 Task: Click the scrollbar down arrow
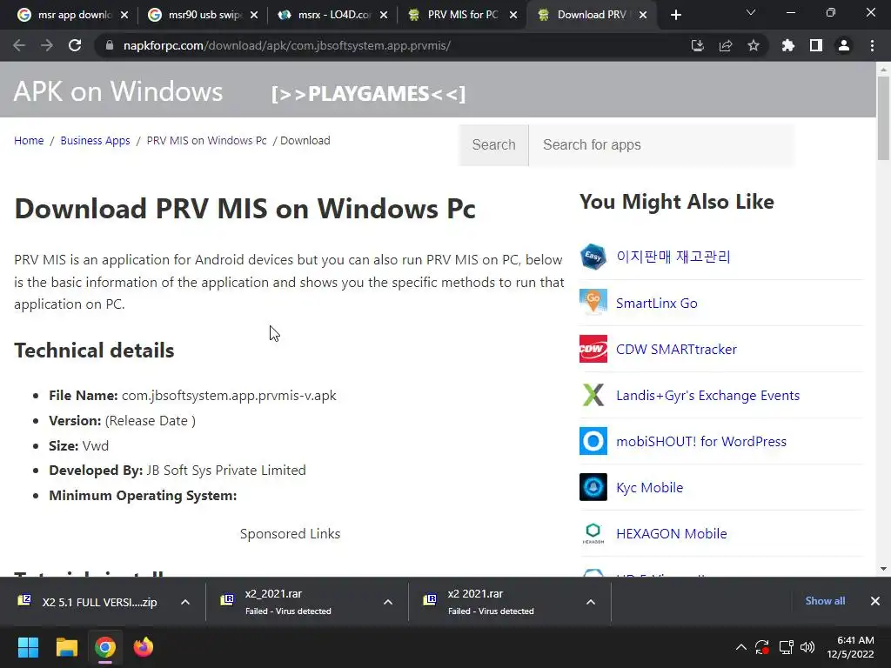[x=883, y=569]
